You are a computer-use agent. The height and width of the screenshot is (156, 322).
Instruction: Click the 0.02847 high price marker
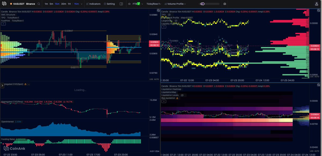[69, 31]
